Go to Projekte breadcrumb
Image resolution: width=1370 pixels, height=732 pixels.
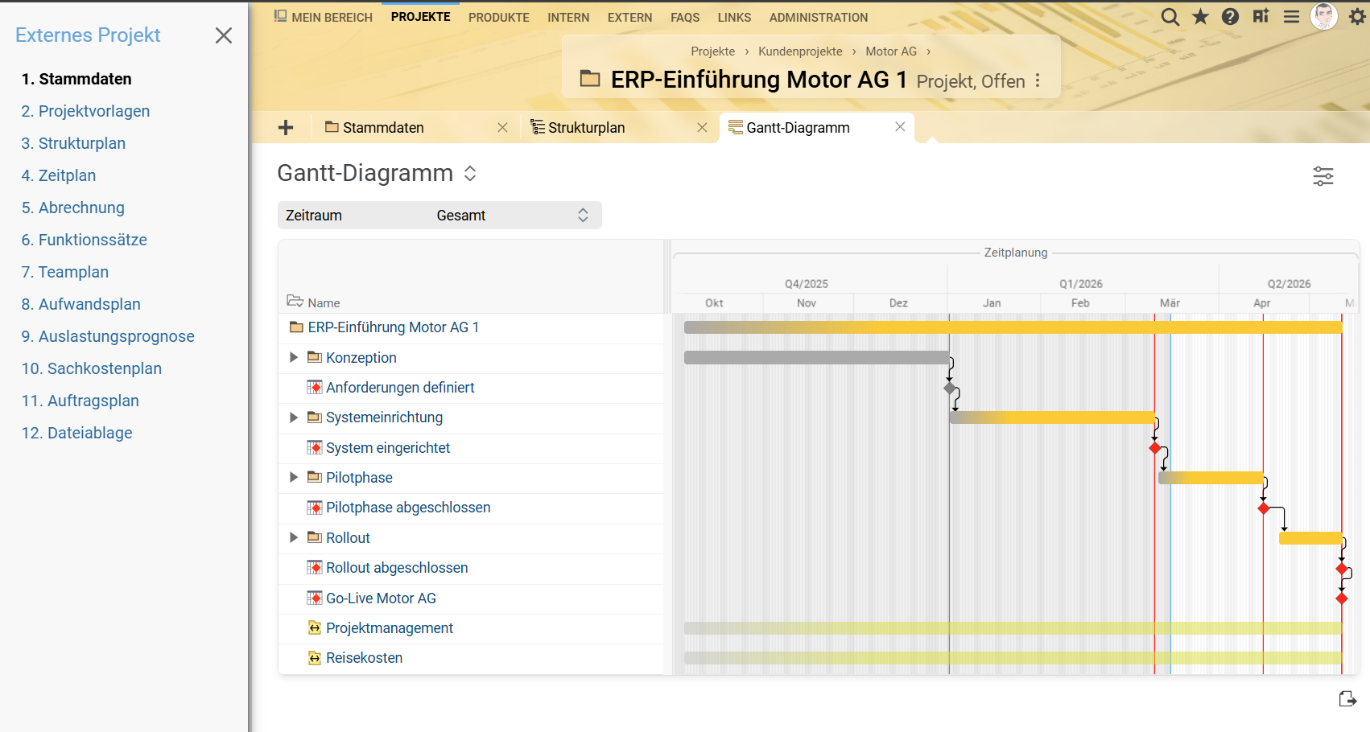[x=712, y=51]
